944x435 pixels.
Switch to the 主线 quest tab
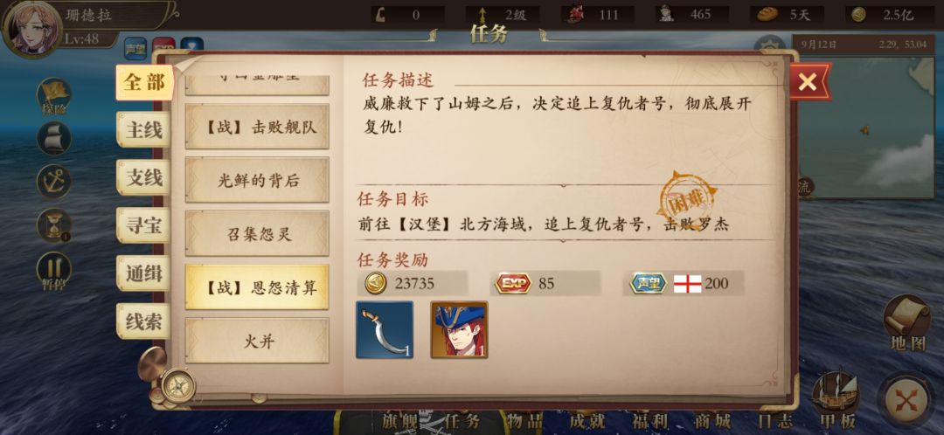[143, 129]
